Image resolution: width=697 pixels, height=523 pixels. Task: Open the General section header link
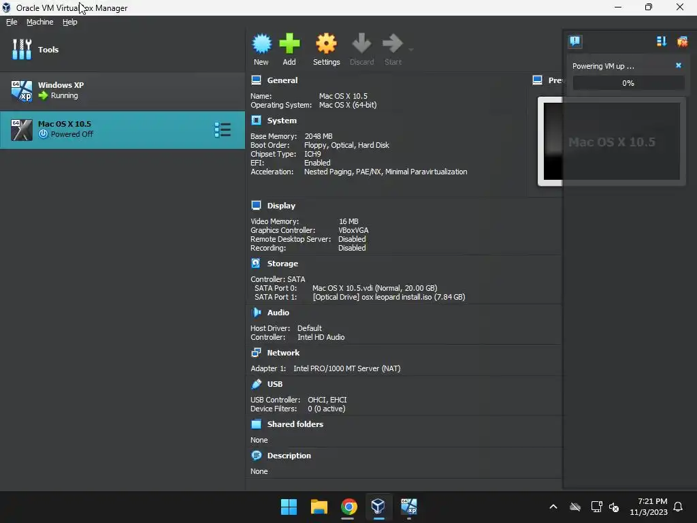click(x=282, y=80)
